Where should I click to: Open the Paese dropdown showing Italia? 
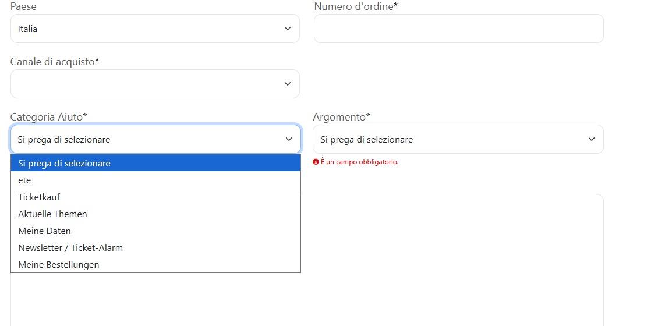[155, 29]
